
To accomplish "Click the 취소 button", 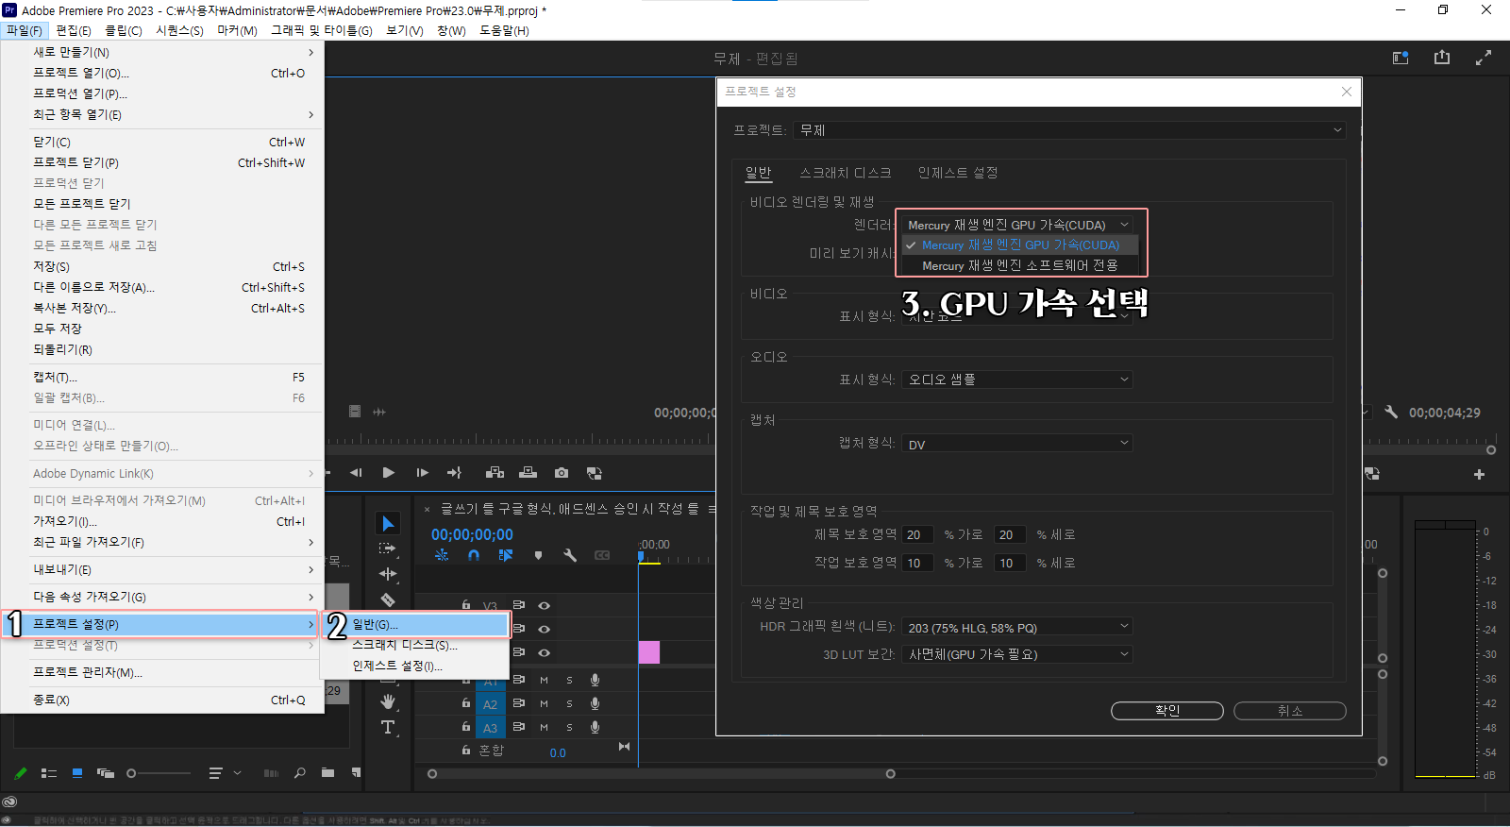I will [1290, 711].
